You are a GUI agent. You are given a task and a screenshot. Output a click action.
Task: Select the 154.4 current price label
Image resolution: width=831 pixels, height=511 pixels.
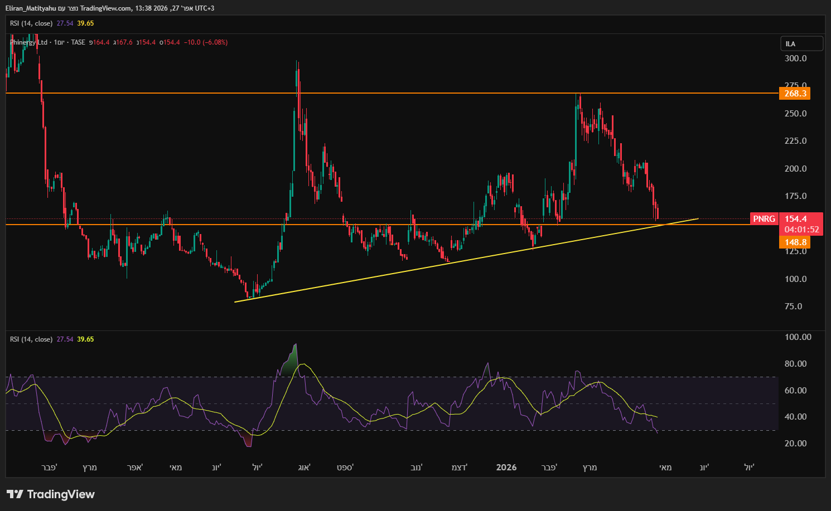click(796, 219)
